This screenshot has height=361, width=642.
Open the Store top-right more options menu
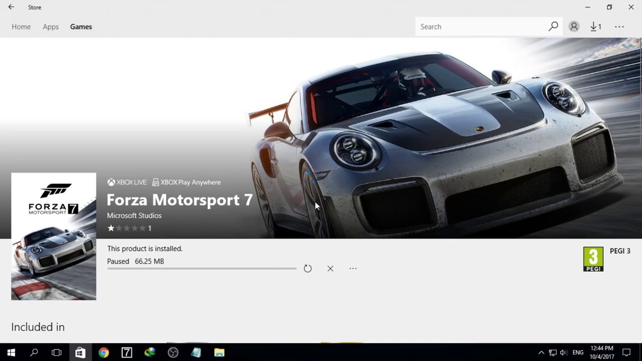coord(619,27)
